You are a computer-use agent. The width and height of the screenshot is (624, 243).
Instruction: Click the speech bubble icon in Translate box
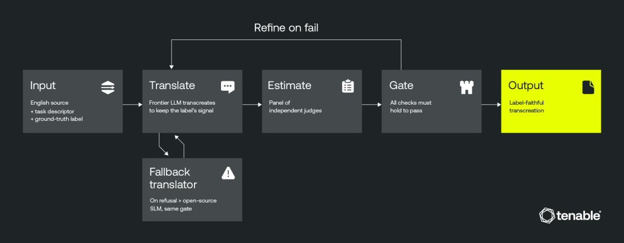(x=228, y=87)
